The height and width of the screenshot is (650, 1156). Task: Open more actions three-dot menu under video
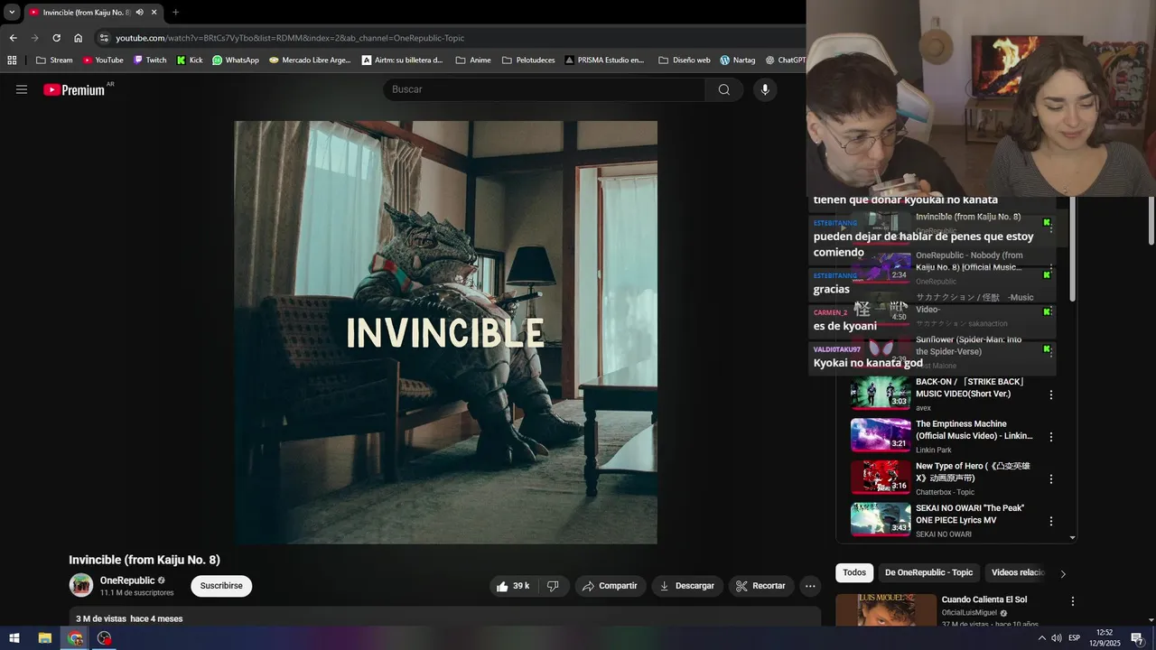[x=810, y=586]
